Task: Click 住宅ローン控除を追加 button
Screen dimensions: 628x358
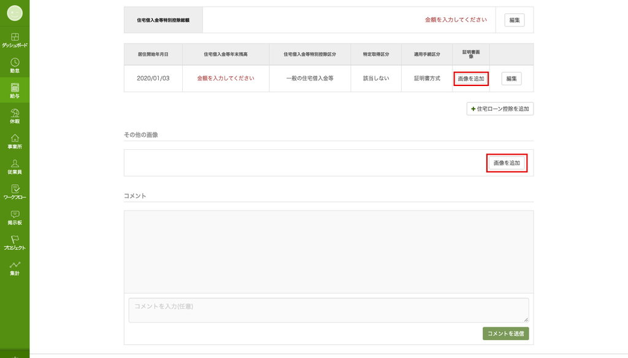Action: tap(500, 109)
